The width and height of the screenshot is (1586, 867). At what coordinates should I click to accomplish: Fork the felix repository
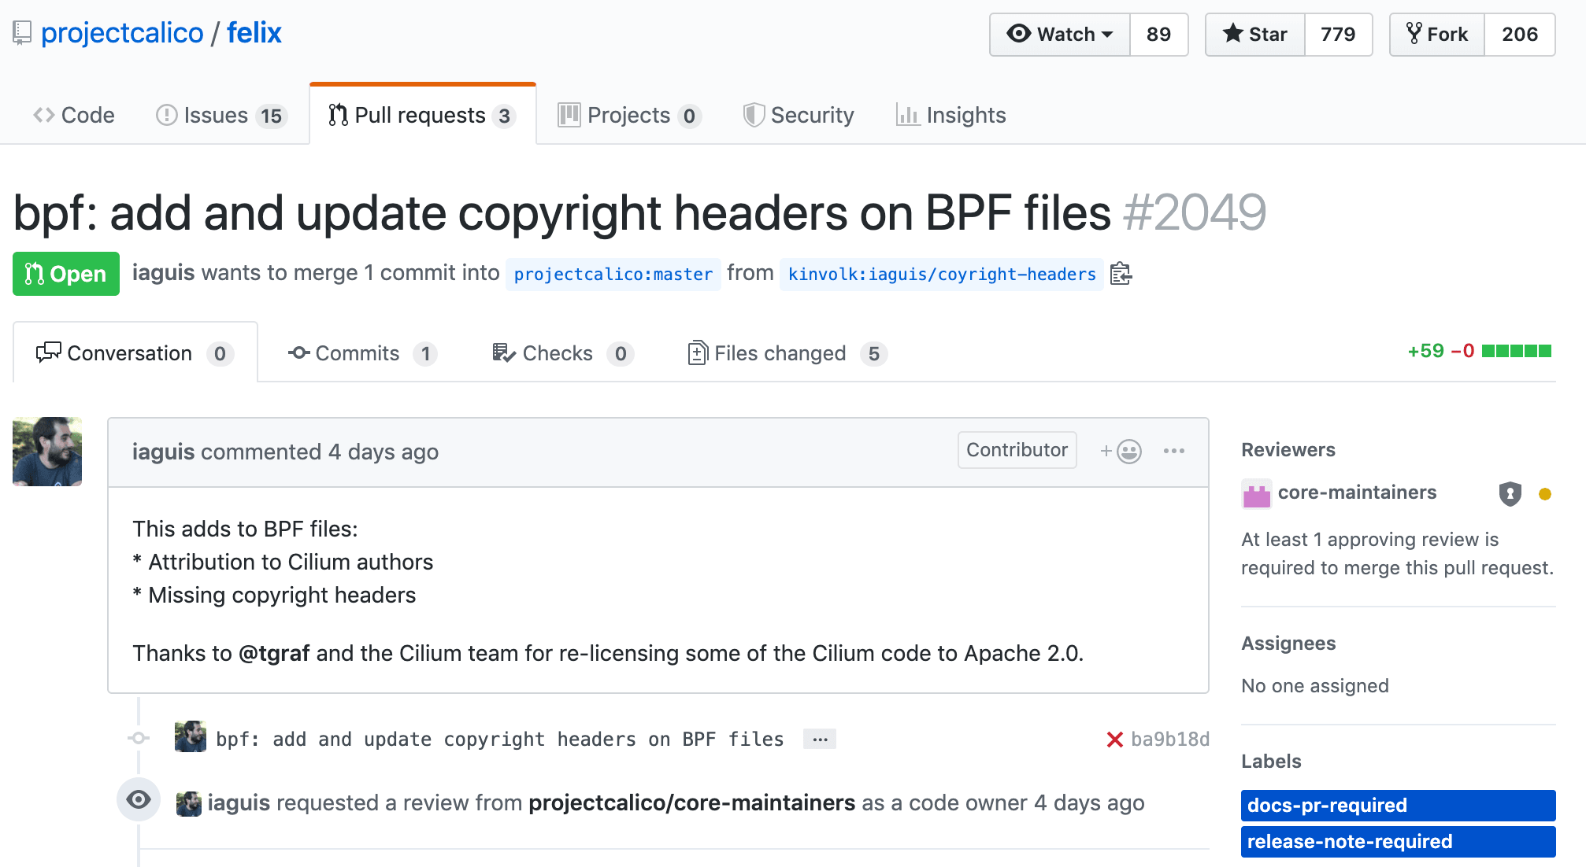click(1437, 35)
